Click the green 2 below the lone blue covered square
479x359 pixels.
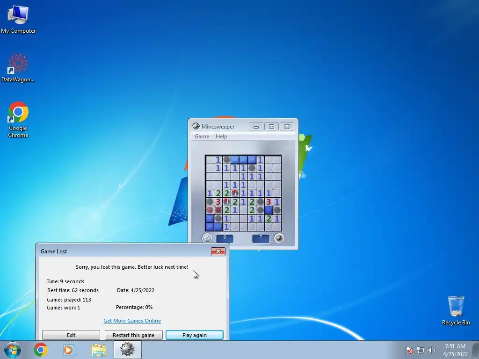point(269,218)
